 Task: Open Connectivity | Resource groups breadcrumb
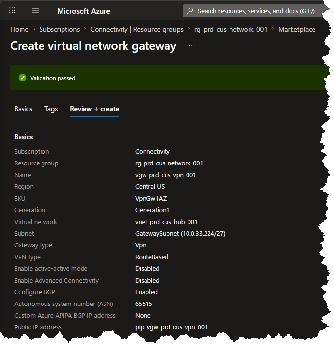(x=137, y=29)
